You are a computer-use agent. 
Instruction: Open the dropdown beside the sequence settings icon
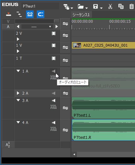tap(72, 8)
